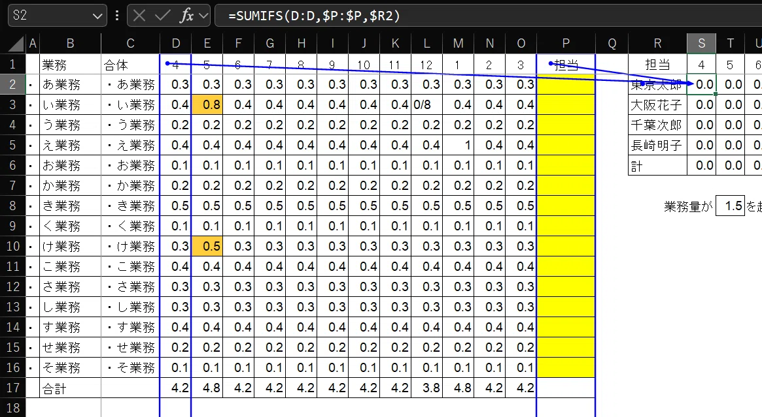The width and height of the screenshot is (762, 417).
Task: Click the total 4.8 in column M row 17
Action: tap(458, 388)
